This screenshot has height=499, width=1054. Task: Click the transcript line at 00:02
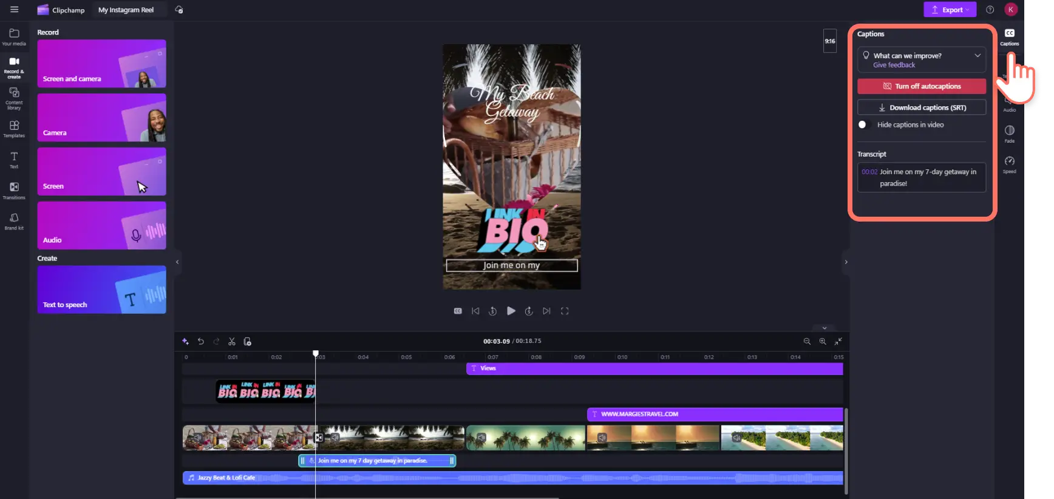(921, 177)
